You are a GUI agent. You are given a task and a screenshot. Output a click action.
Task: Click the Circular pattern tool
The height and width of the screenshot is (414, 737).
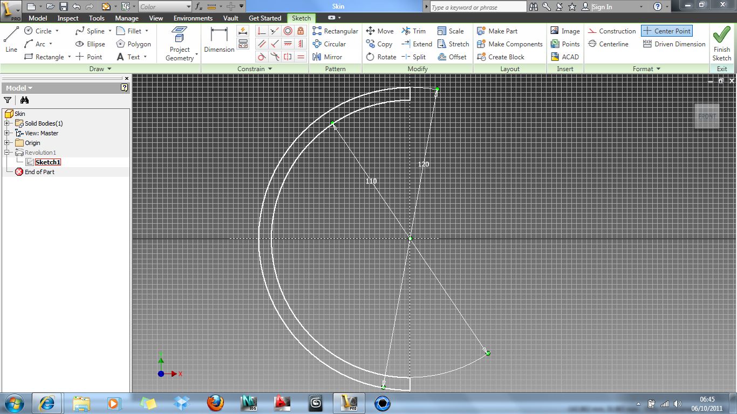(x=329, y=44)
